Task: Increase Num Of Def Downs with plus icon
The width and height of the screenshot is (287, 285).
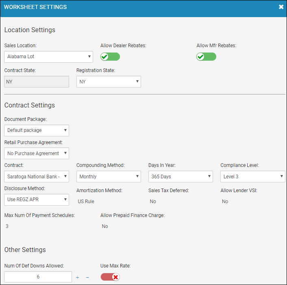Action: pyautogui.click(x=77, y=277)
